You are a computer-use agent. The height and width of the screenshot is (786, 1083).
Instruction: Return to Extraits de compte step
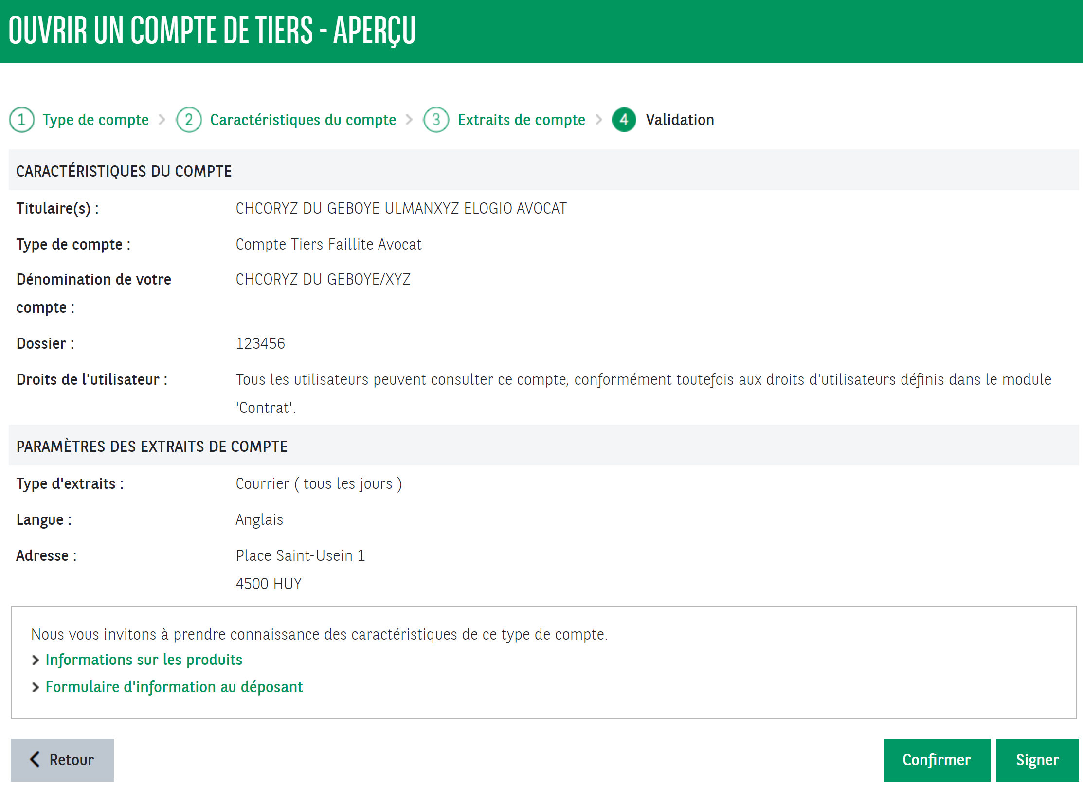click(x=521, y=120)
